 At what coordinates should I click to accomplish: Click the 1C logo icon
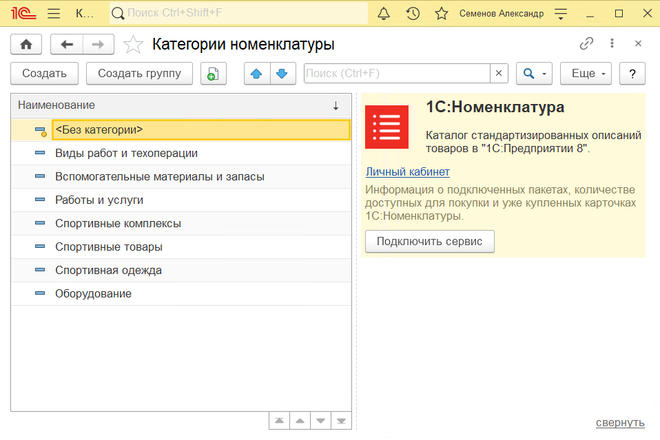23,14
